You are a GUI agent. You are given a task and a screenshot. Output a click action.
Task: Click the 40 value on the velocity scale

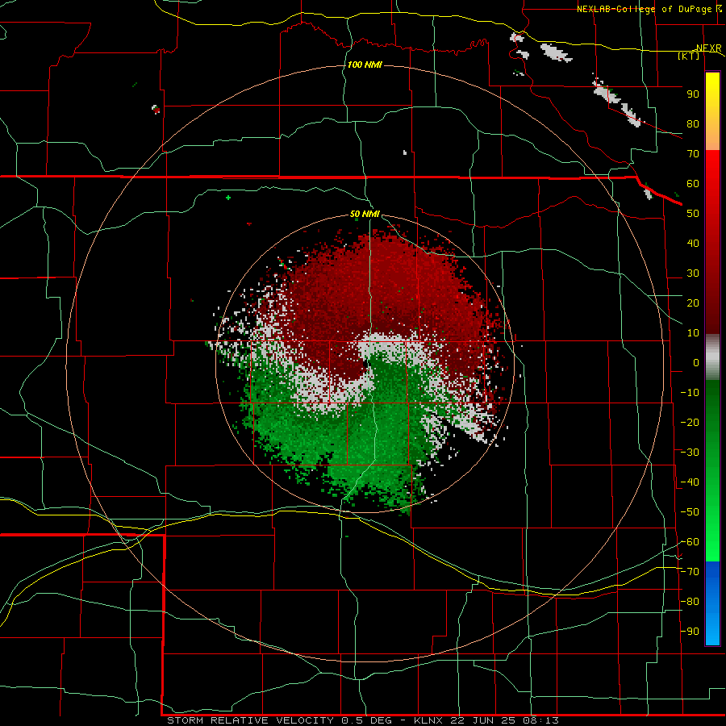[x=693, y=244]
